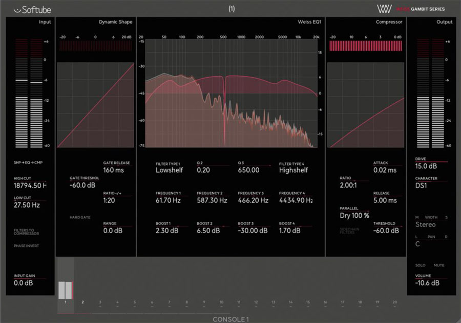The height and width of the screenshot is (323, 461).
Task: Click the Input level meter
Action: tap(29, 93)
